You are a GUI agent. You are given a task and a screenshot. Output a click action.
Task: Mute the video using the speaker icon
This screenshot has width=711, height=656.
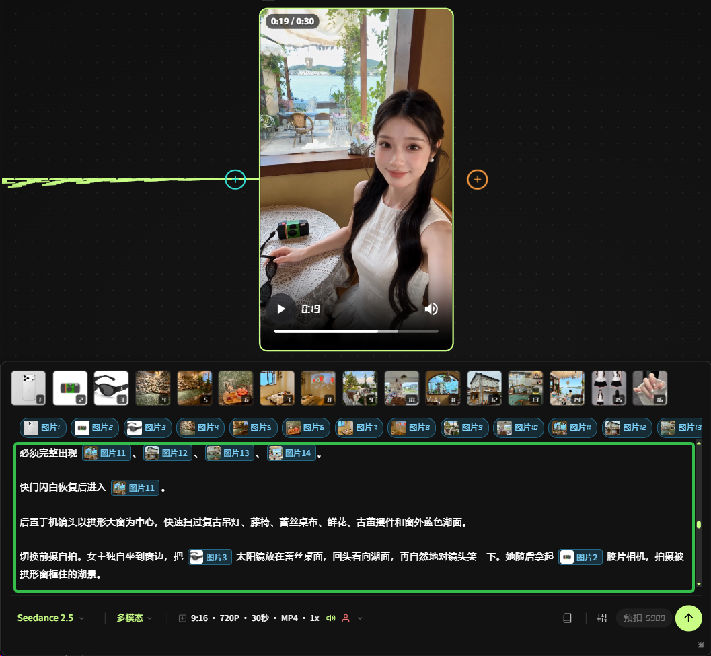click(x=431, y=309)
